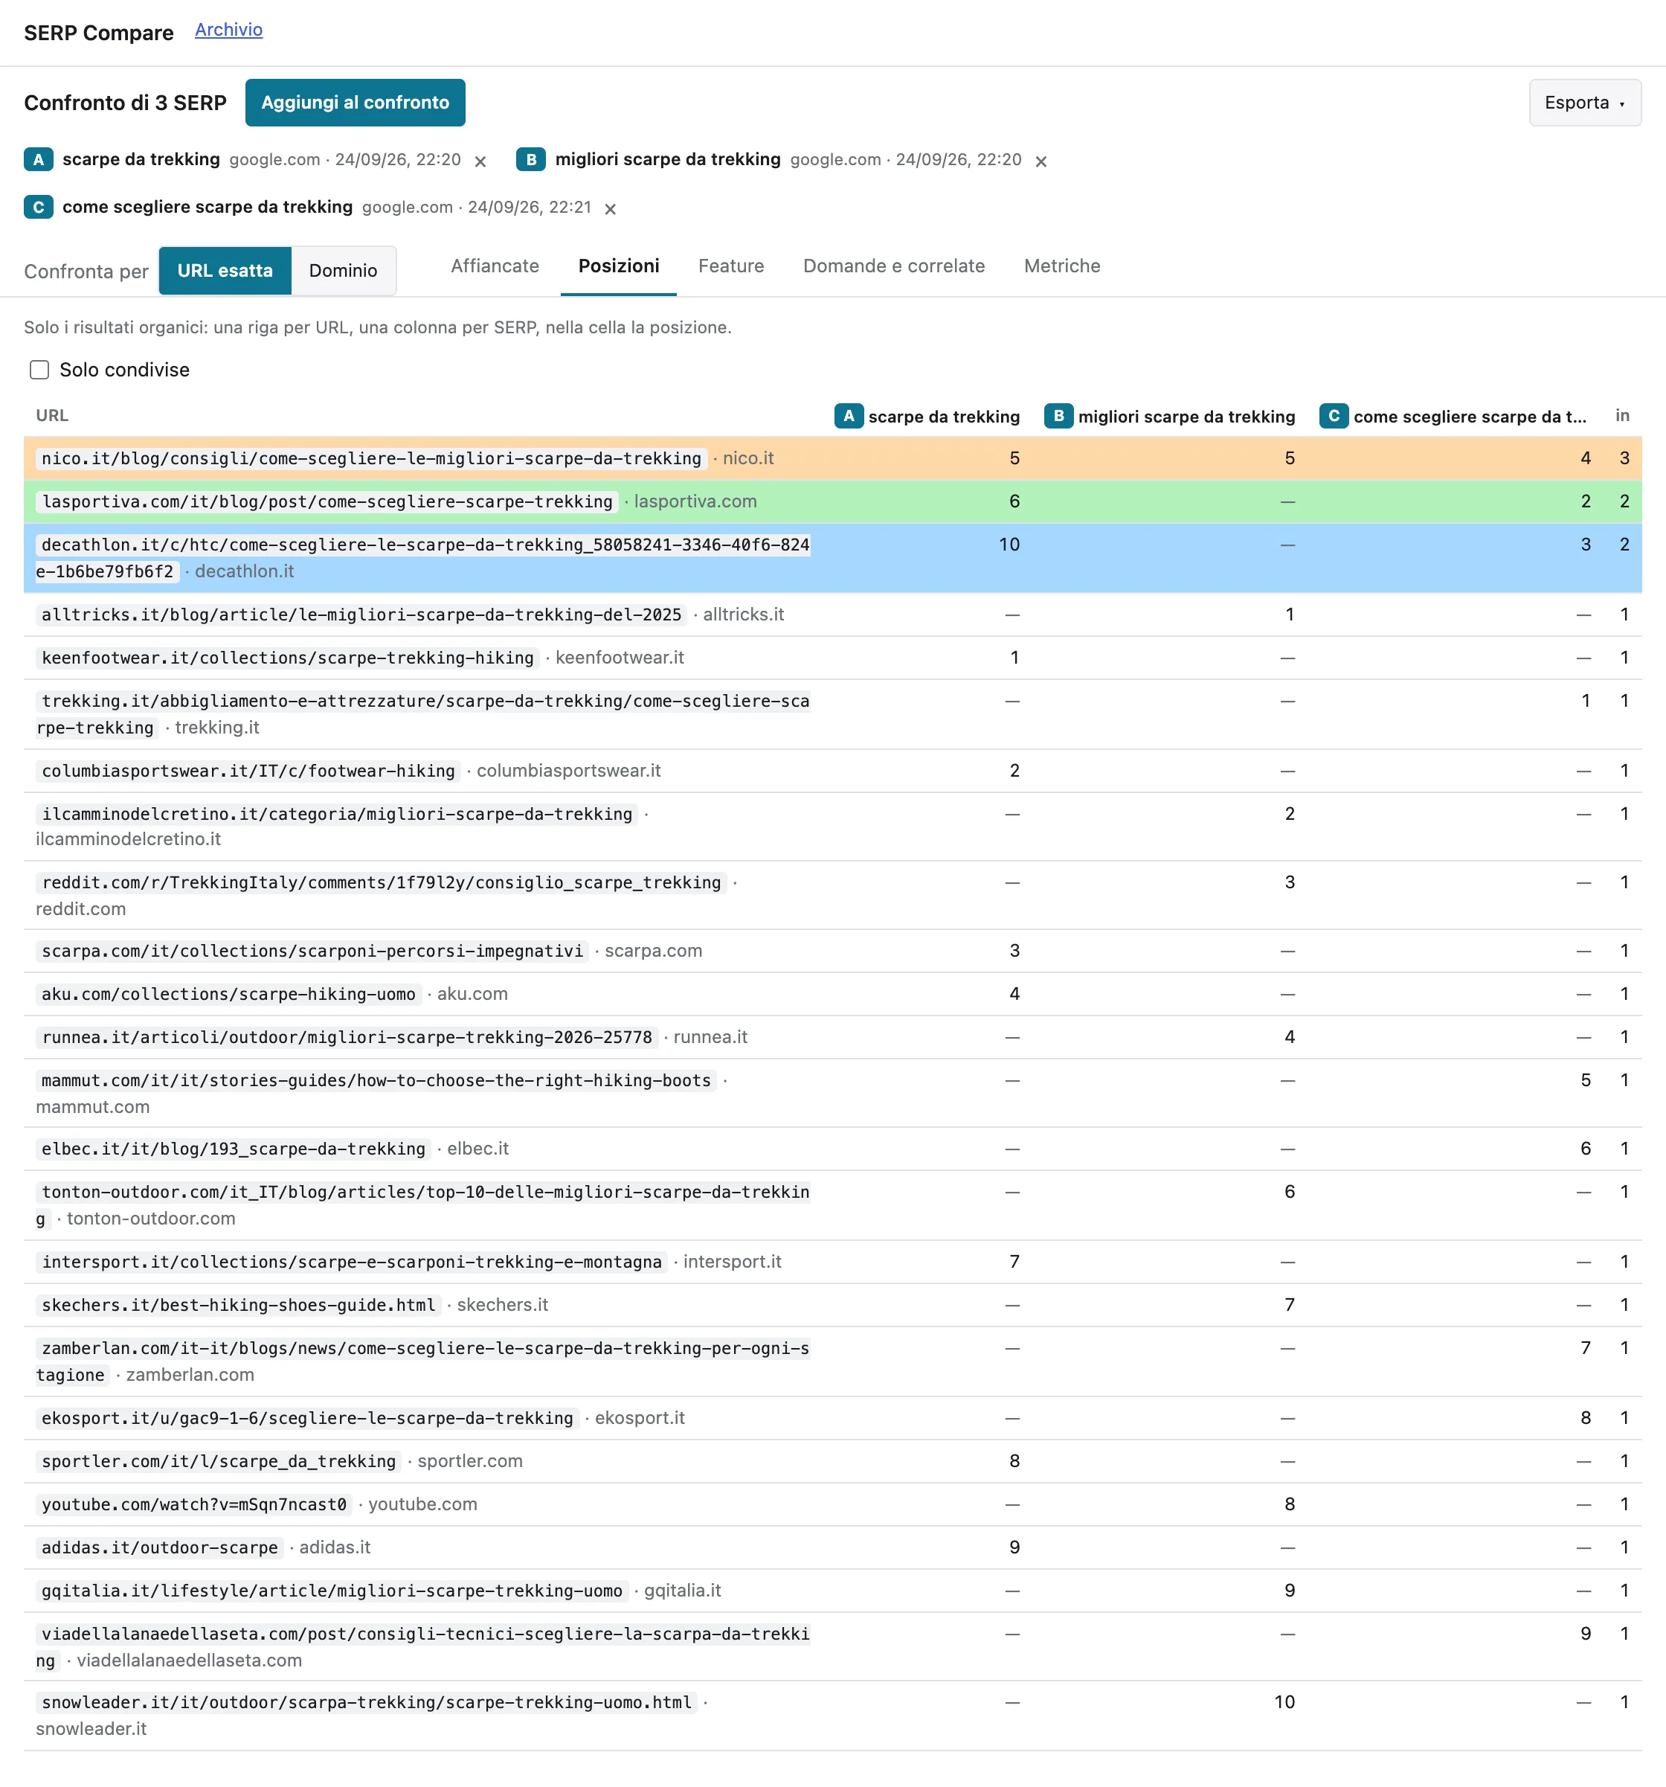The height and width of the screenshot is (1787, 1666).
Task: Click the scarpa.com scarponi URL
Action: pos(312,951)
